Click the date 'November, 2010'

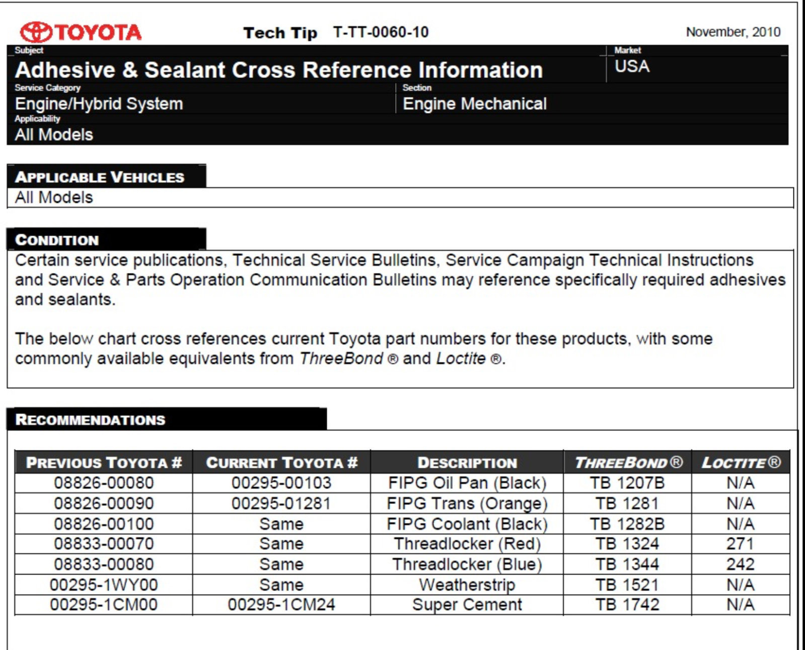(x=733, y=32)
